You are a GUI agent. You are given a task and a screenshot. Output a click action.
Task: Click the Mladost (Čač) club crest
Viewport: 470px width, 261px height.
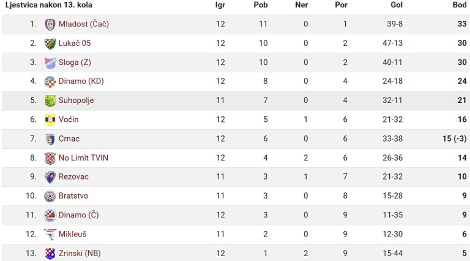tap(50, 25)
